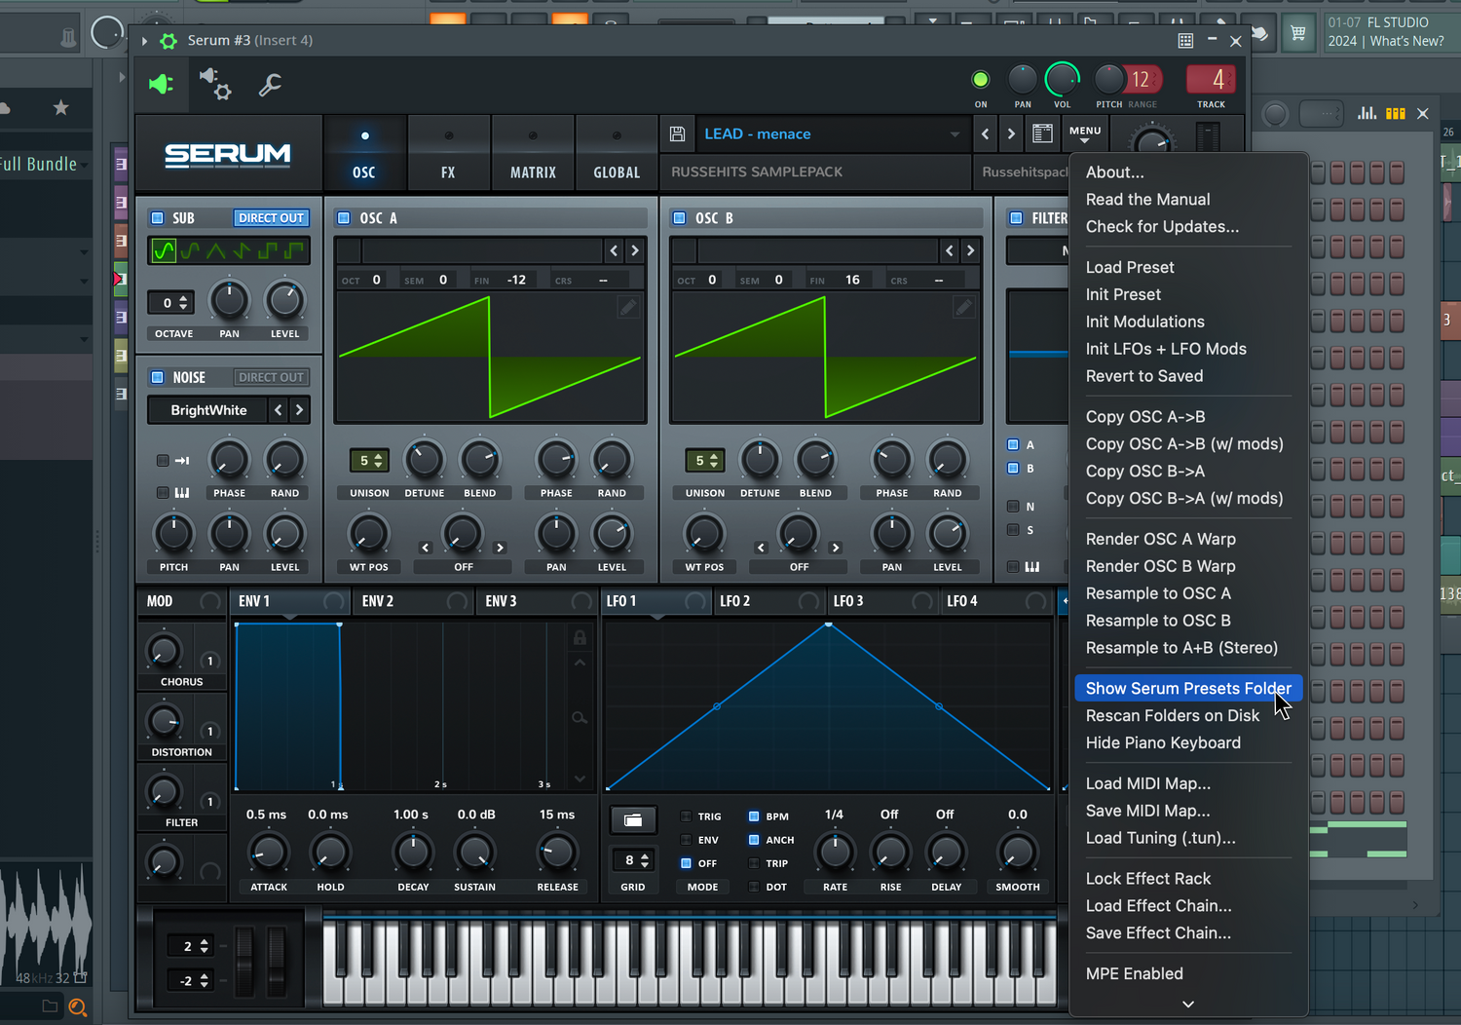
Task: Click the ENV 1 attack knob
Action: (268, 853)
